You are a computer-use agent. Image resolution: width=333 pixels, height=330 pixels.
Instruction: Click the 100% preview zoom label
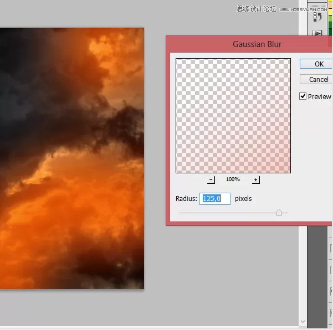[233, 179]
